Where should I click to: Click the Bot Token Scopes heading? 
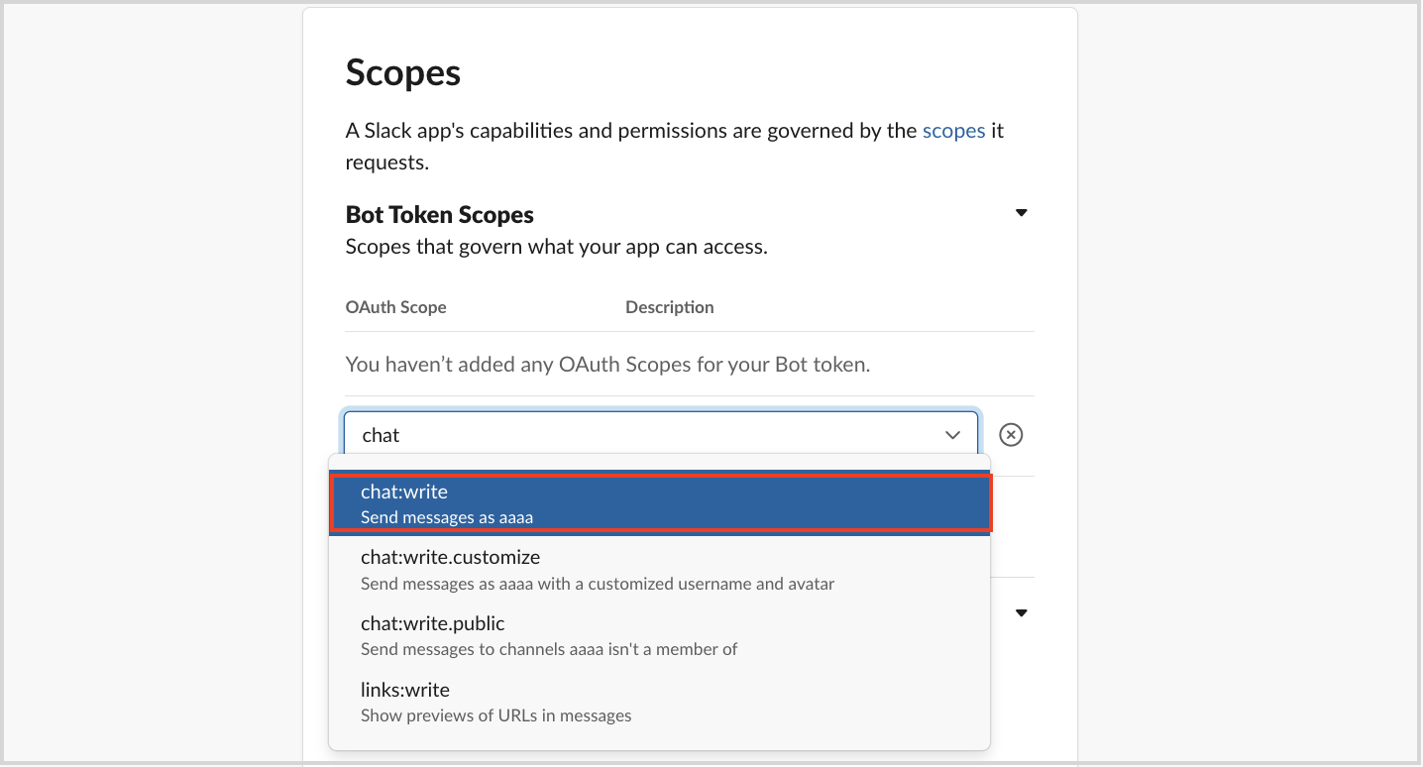439,215
